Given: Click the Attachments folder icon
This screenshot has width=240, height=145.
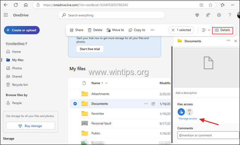Looking at the screenshot, I should pos(85,94).
